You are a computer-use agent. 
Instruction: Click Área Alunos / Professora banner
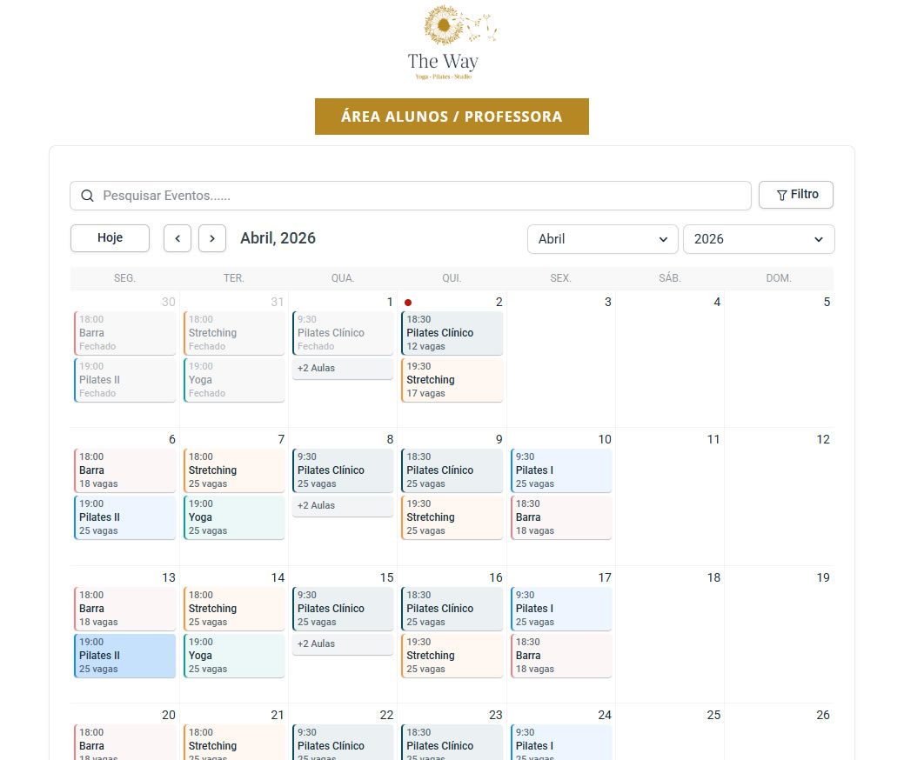(452, 117)
